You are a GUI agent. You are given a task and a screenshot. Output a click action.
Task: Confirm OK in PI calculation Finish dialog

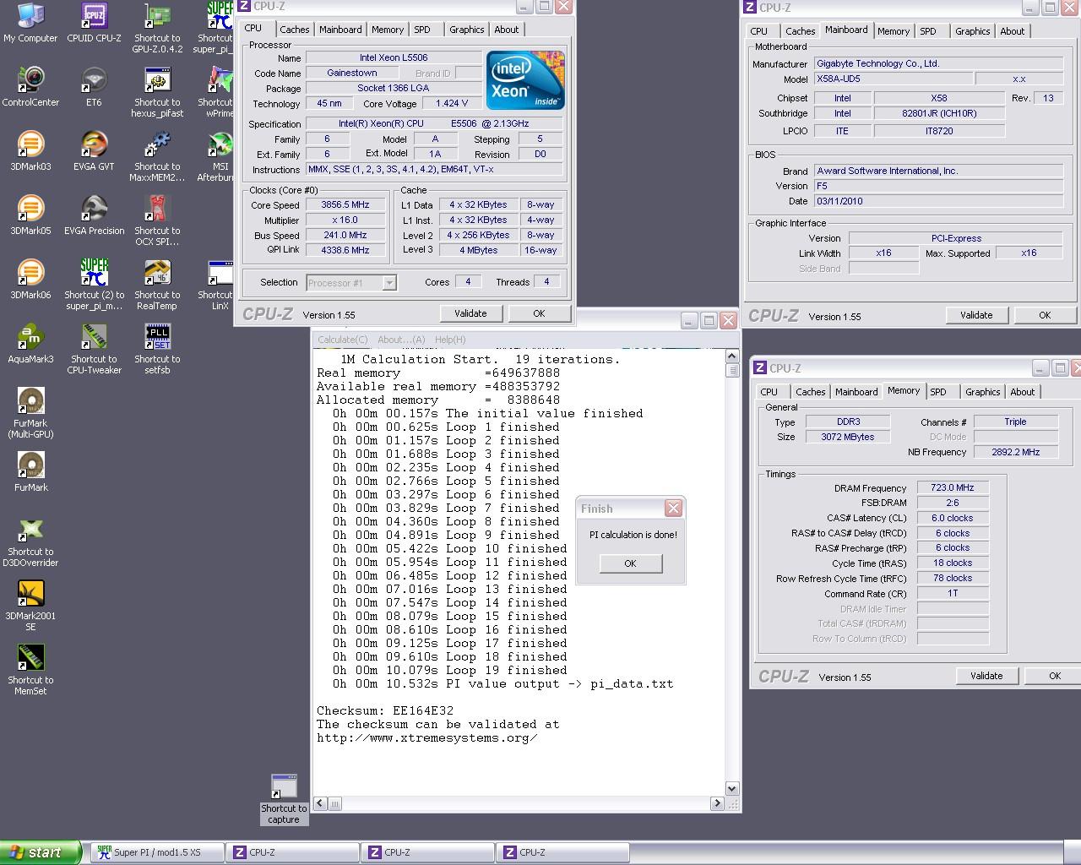pos(630,563)
